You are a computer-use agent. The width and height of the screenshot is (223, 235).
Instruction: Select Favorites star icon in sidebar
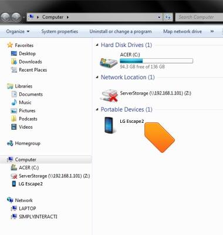(x=10, y=45)
